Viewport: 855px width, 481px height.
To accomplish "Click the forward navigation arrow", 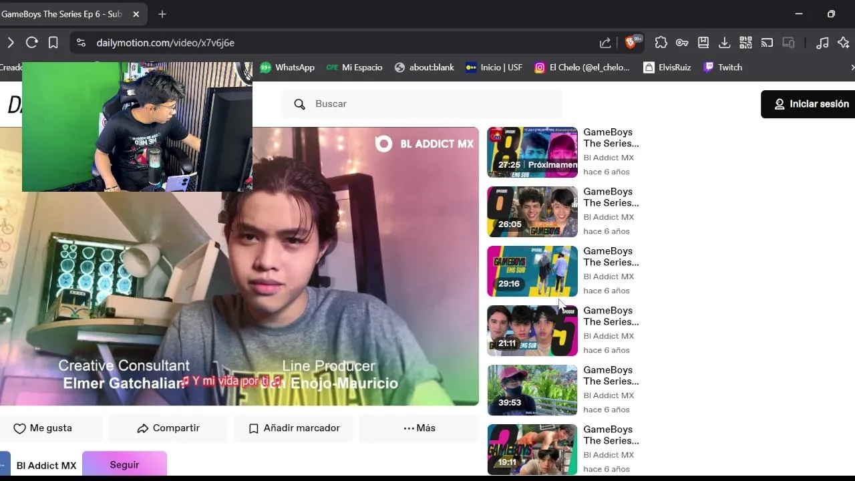I will pyautogui.click(x=10, y=43).
